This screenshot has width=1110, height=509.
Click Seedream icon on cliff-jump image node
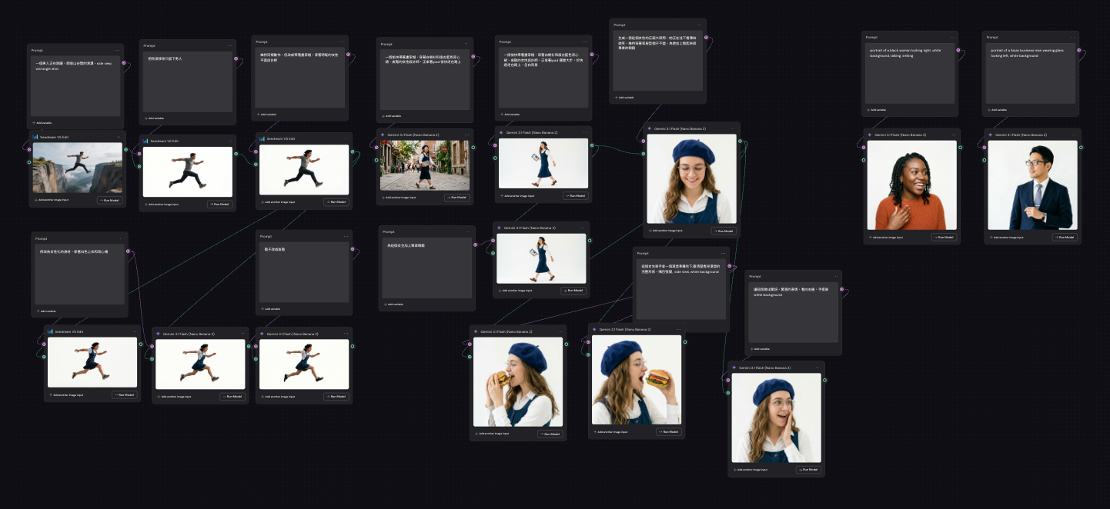(x=36, y=137)
